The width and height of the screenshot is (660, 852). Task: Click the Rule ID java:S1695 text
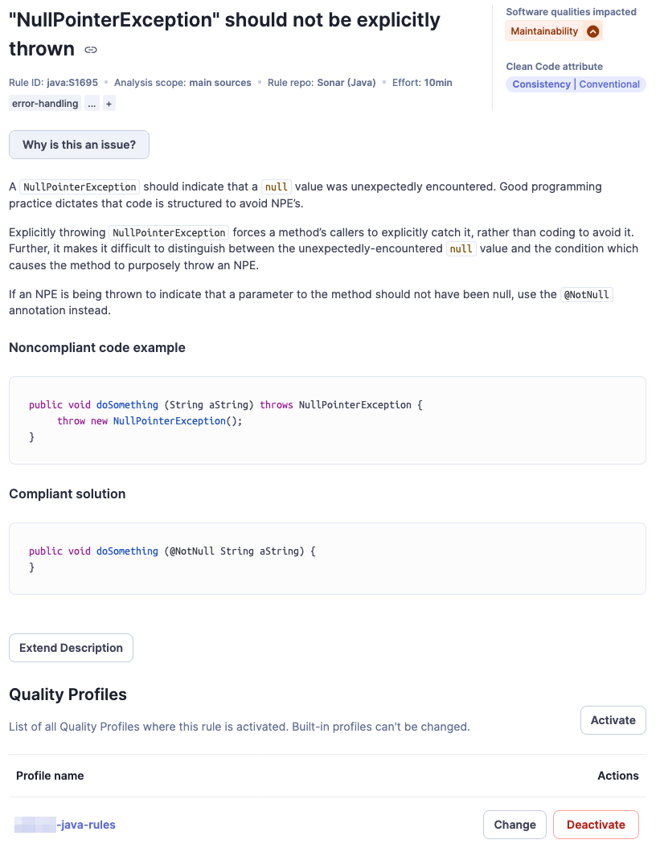pos(53,83)
